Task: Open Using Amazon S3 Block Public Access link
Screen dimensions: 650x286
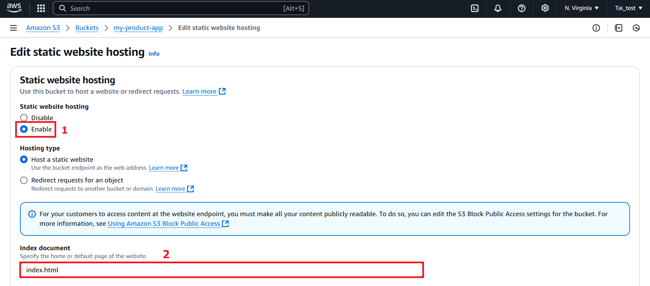Action: point(164,224)
